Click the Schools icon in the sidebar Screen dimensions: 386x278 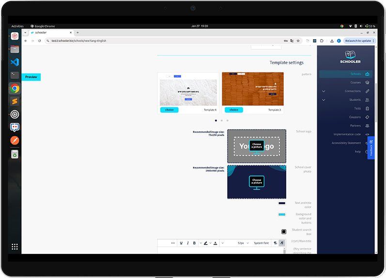[x=368, y=74]
